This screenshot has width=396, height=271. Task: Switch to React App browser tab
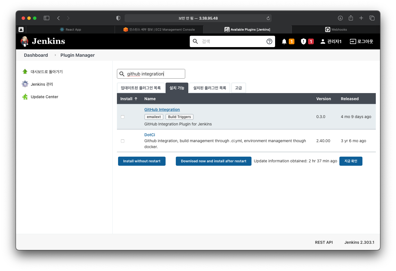click(x=71, y=30)
